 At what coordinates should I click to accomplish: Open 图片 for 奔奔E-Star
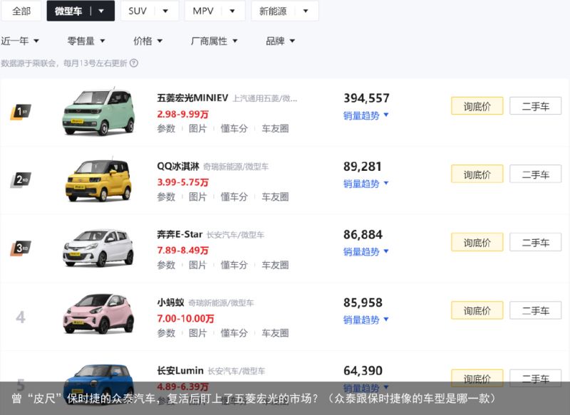pyautogui.click(x=198, y=265)
